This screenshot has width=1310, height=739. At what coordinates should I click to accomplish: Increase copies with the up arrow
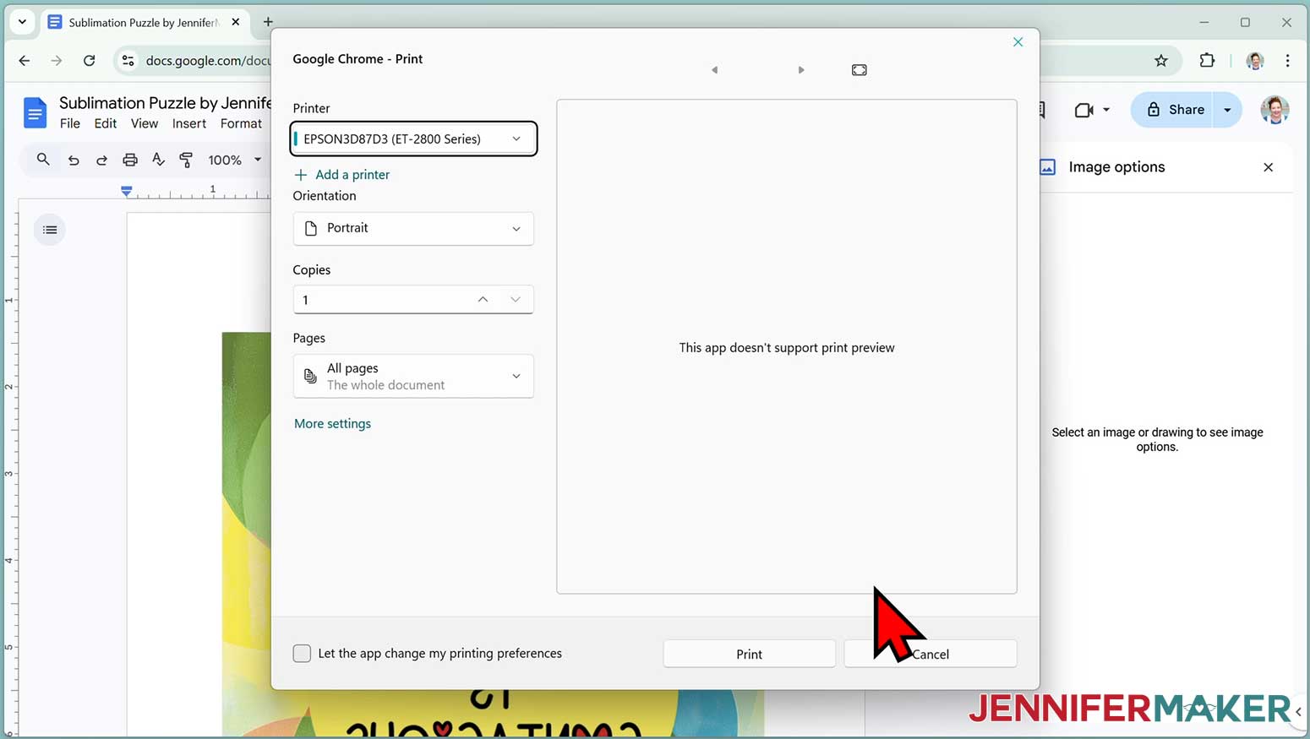(x=483, y=299)
